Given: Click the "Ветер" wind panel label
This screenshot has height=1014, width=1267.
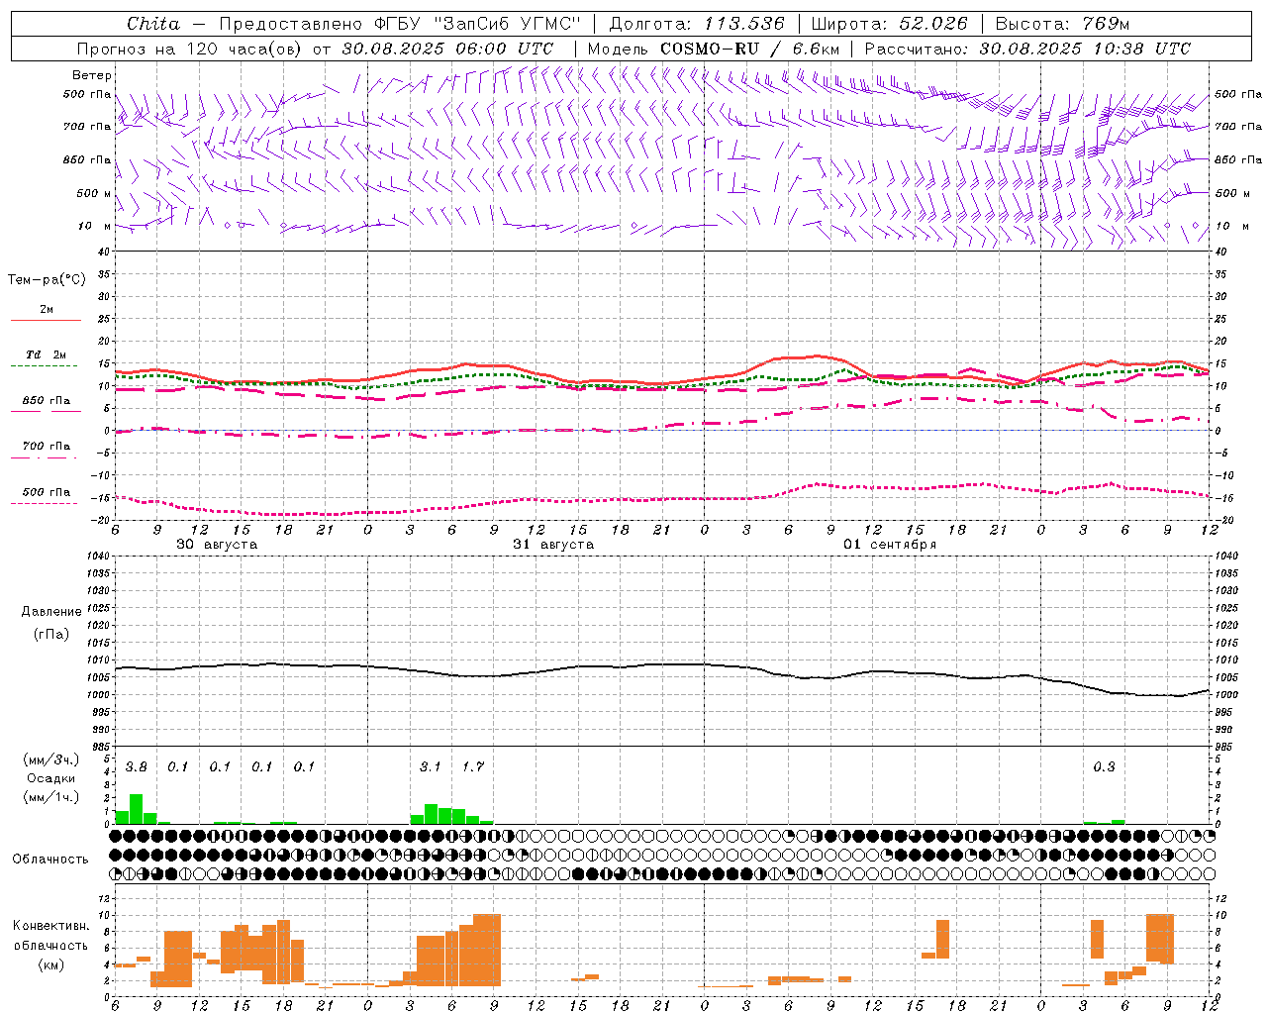Looking at the screenshot, I should pos(92,75).
